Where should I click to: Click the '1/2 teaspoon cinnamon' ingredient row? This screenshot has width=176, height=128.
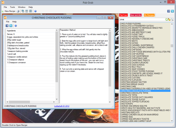tap(31, 63)
